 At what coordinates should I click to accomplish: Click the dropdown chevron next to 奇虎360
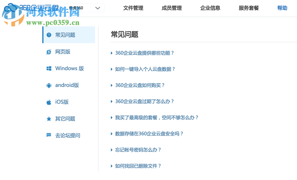(x=98, y=8)
